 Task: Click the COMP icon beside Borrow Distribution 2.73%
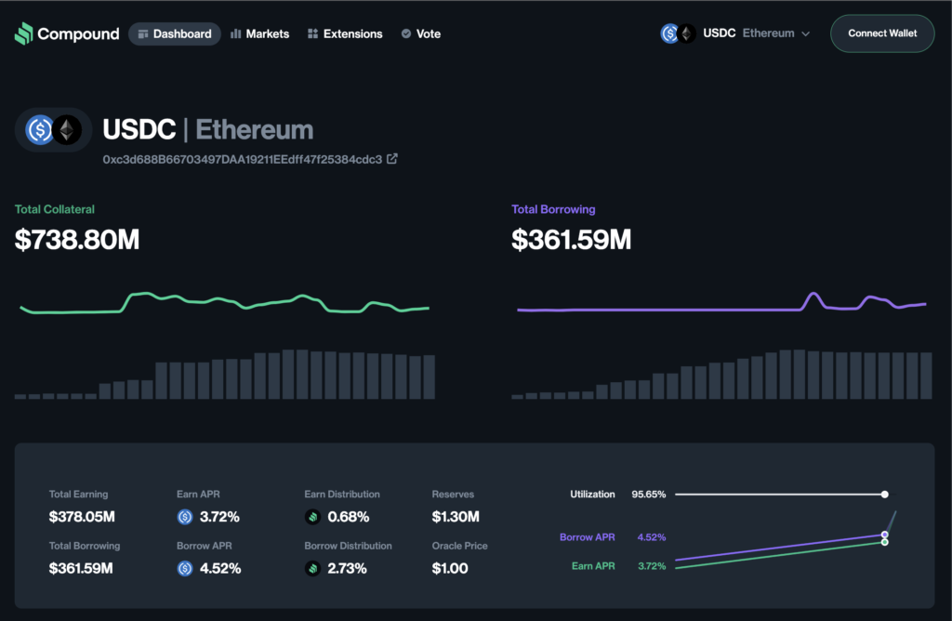click(312, 568)
